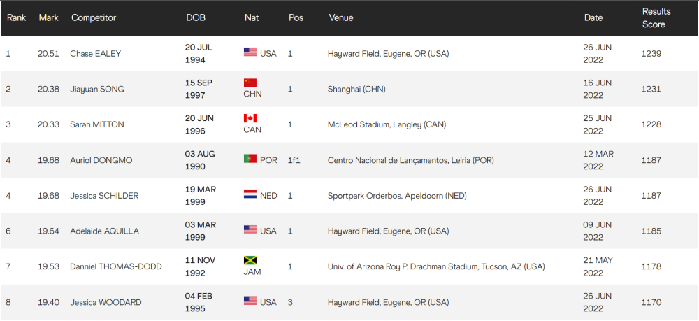Click the Netherlands flag for Jessica Schilder
699x321 pixels.
click(250, 195)
